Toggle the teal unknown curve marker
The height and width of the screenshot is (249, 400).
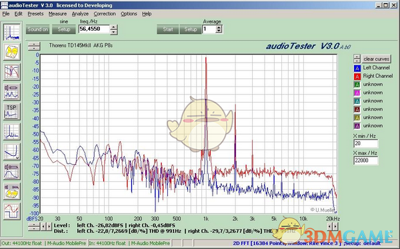(357, 101)
